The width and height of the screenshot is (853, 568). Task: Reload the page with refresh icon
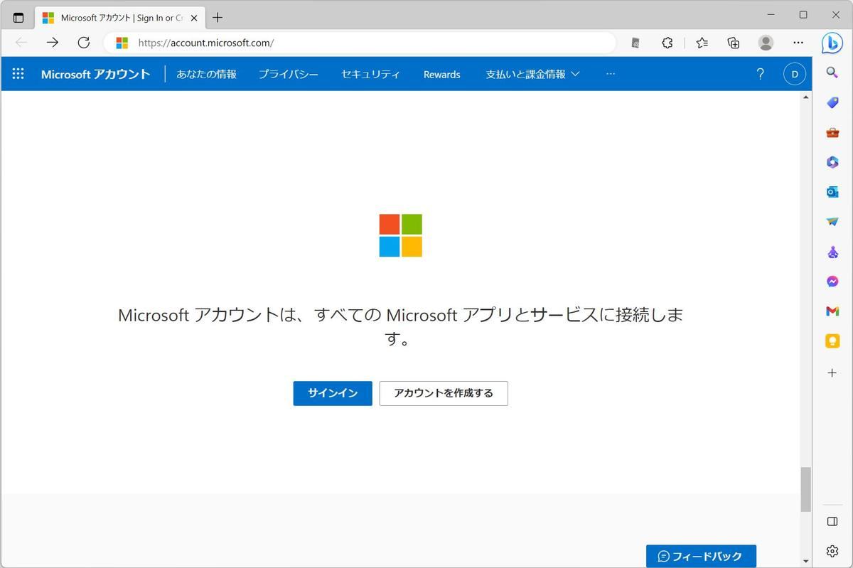click(x=84, y=43)
